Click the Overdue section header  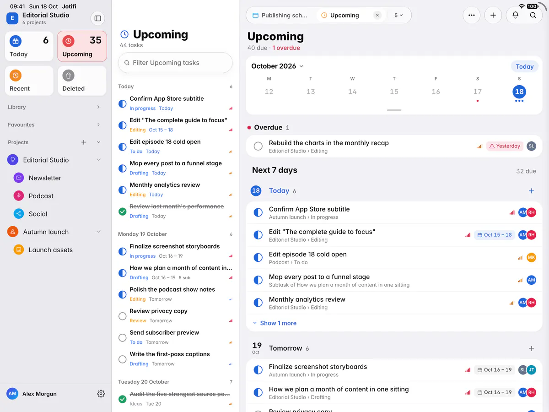[x=268, y=128]
